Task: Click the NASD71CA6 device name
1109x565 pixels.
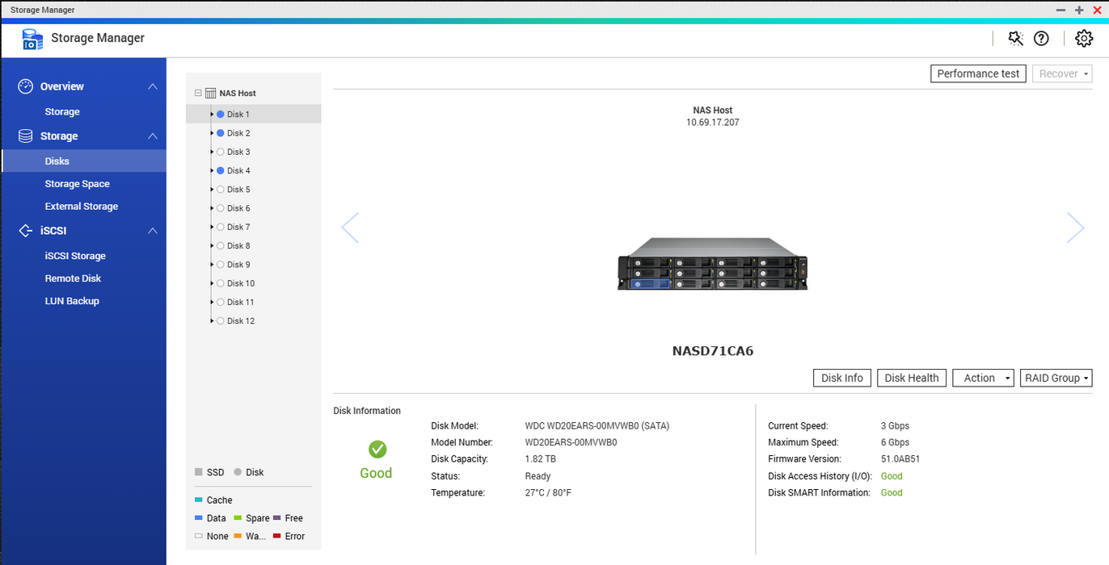Action: [x=713, y=351]
